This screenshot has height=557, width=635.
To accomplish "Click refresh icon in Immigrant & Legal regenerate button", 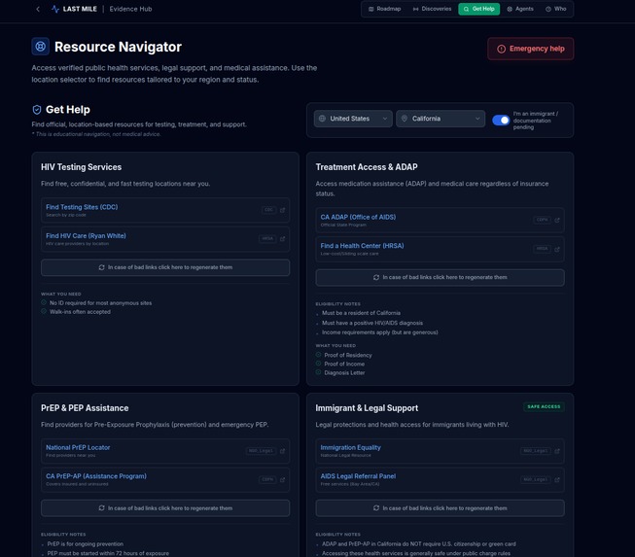I will coord(376,508).
